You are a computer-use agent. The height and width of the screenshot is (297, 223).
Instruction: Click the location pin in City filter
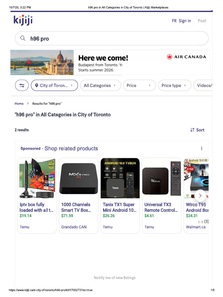click(37, 86)
